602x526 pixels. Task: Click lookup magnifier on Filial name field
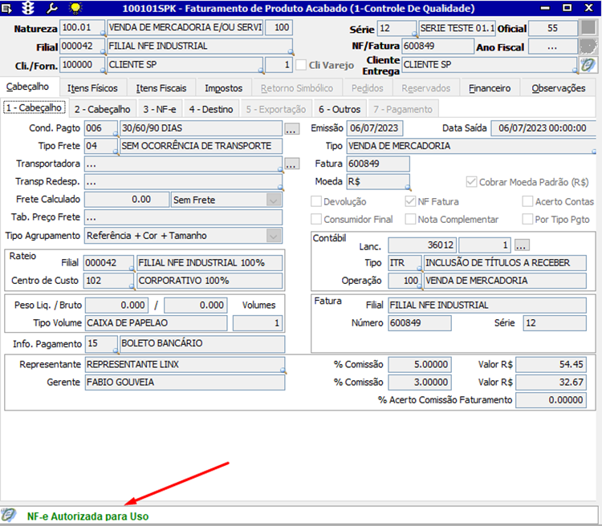pyautogui.click(x=291, y=52)
